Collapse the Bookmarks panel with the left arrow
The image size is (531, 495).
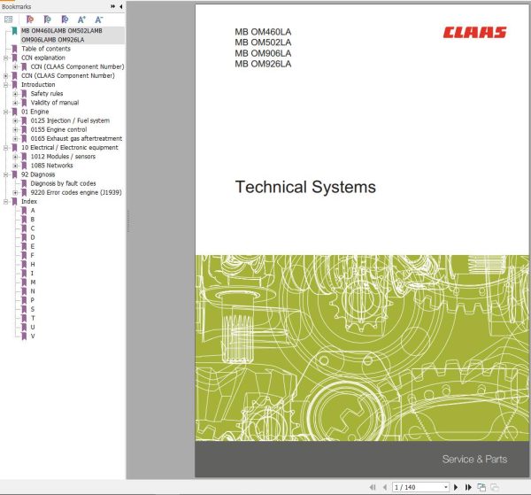coord(121,6)
